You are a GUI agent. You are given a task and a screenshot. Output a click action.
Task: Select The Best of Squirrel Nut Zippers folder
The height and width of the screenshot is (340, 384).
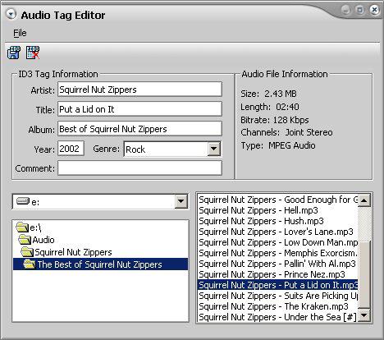(100, 264)
